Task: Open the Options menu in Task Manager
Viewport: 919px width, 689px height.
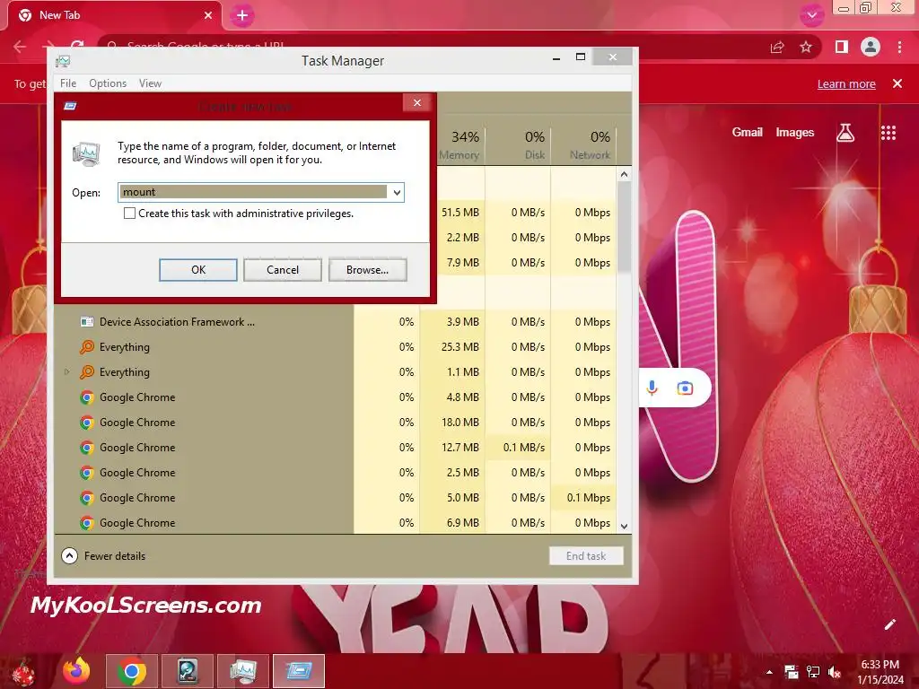Action: (x=108, y=83)
